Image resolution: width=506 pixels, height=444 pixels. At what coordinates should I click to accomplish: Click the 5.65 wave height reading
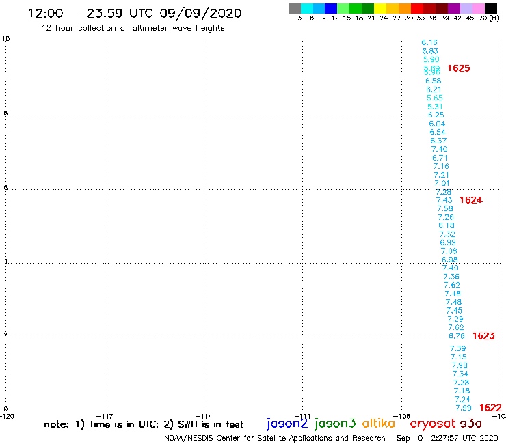[435, 98]
